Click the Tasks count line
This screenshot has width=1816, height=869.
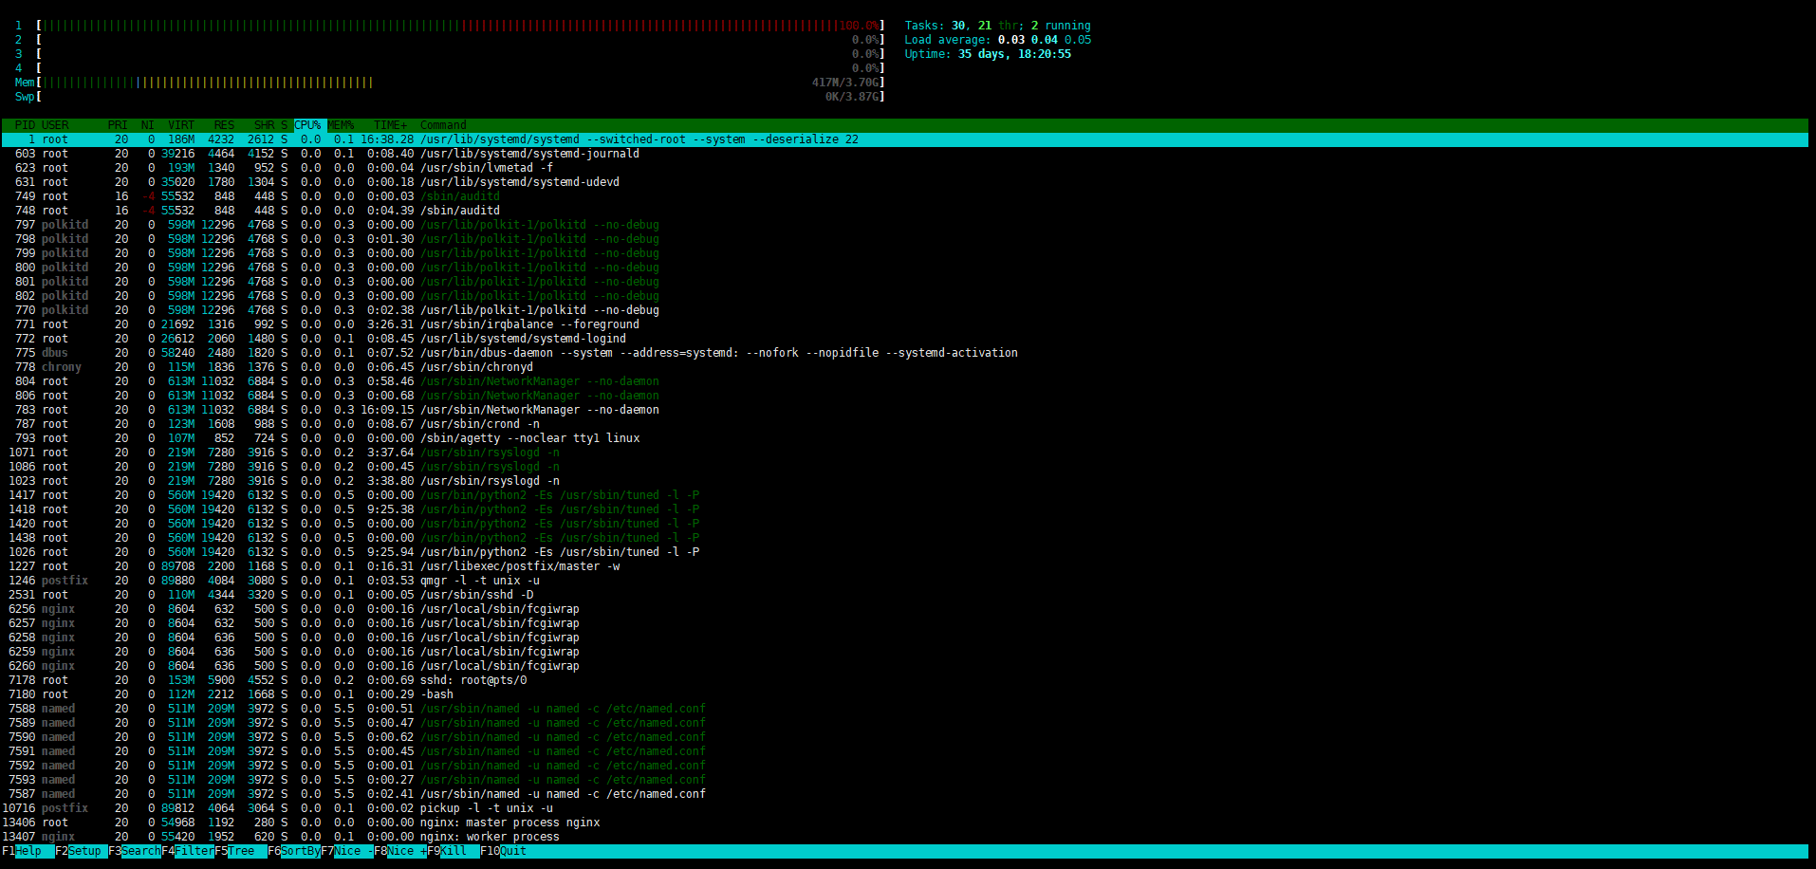997,26
